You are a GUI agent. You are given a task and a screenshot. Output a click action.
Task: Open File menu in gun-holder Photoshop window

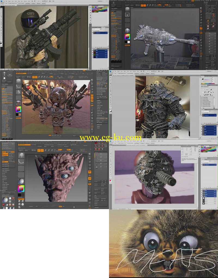4,1
